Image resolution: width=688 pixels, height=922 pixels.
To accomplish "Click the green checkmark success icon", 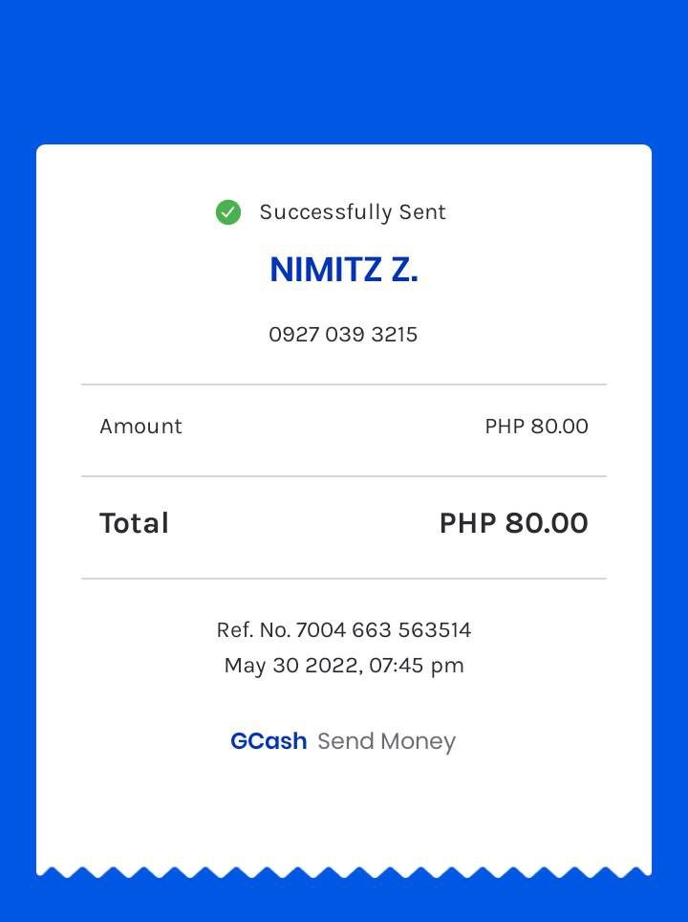I will coord(228,212).
